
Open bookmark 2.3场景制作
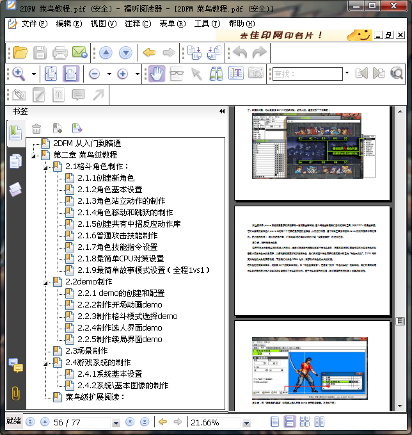click(86, 351)
